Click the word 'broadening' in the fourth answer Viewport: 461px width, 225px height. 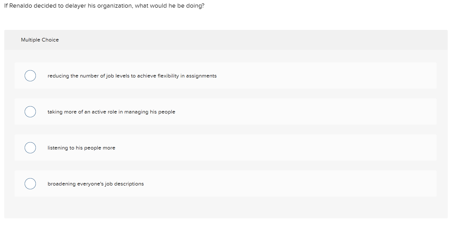pyautogui.click(x=62, y=184)
